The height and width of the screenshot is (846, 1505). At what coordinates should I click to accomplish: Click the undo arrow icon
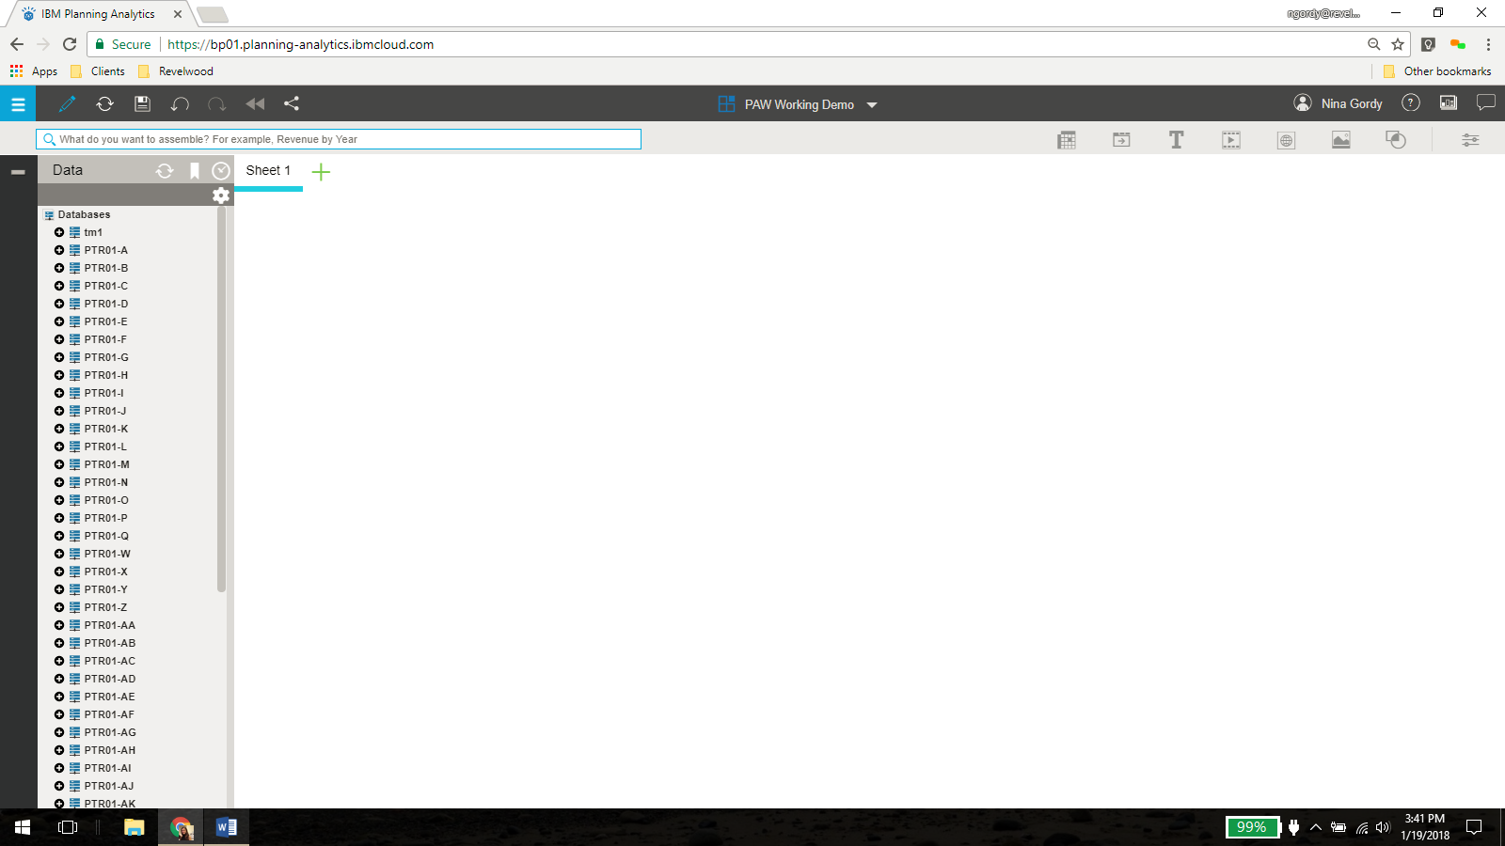180,104
